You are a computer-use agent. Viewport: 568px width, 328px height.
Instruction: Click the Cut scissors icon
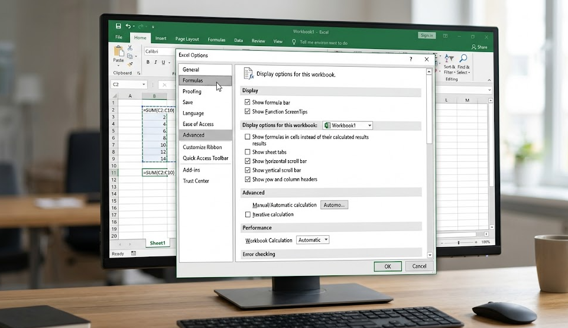[x=129, y=48]
